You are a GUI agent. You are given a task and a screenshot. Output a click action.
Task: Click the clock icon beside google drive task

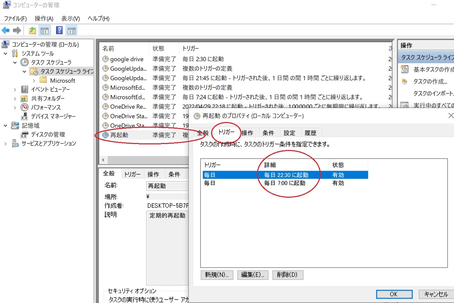tap(106, 59)
